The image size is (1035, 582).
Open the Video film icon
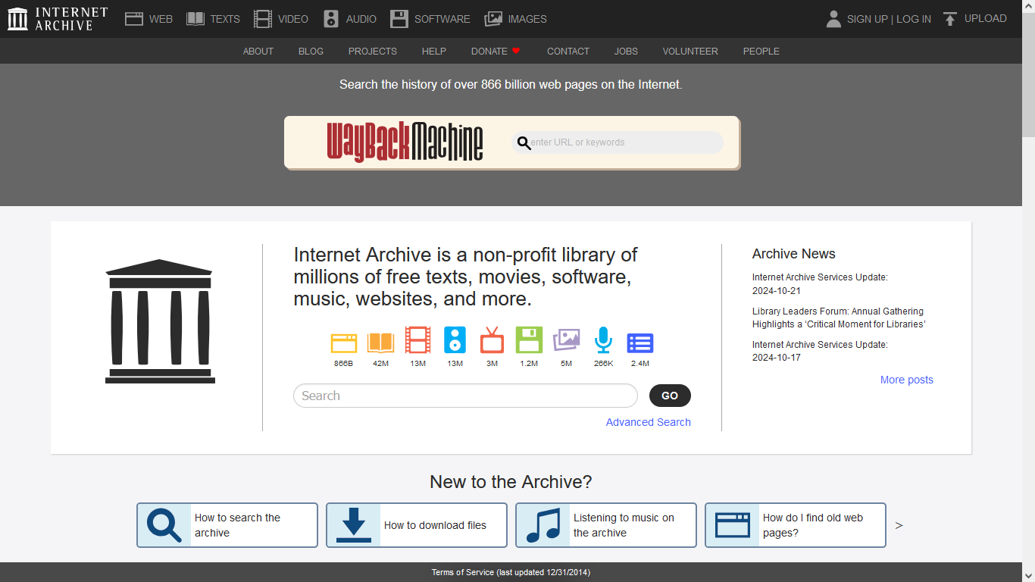point(263,19)
